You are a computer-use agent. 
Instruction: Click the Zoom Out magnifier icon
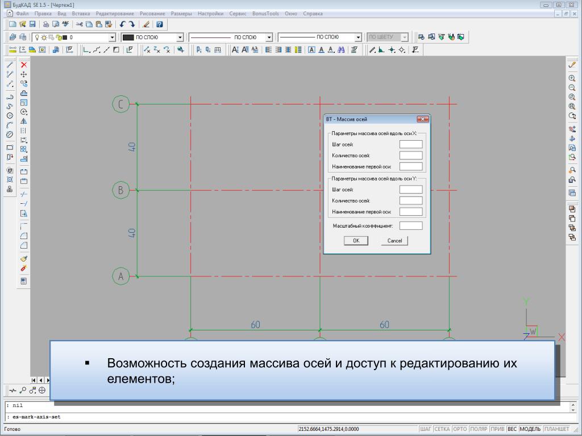click(x=572, y=88)
